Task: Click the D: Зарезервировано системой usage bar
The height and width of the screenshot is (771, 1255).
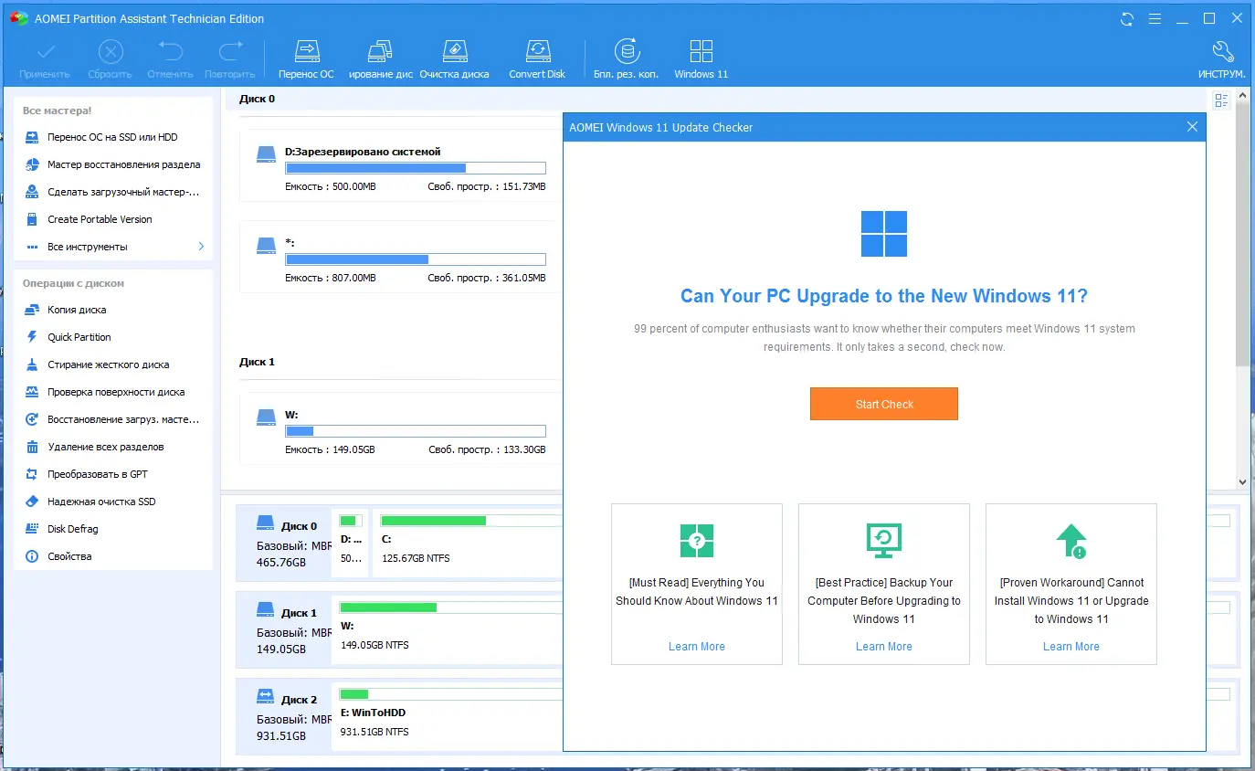Action: 416,168
